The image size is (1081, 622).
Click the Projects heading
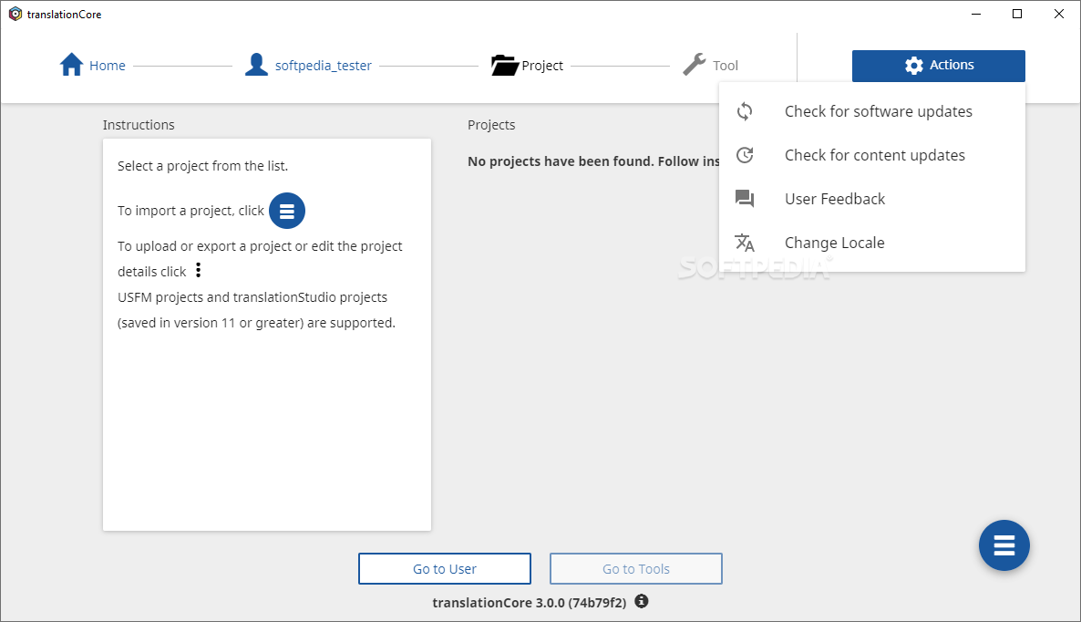pos(491,125)
